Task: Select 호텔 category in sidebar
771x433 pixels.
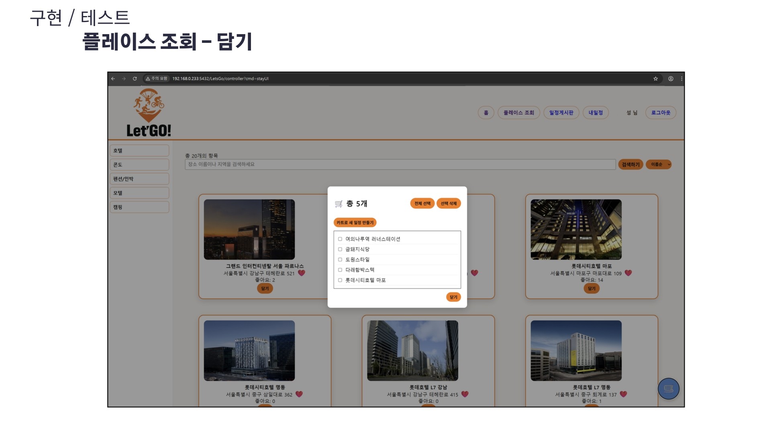Action: (139, 151)
